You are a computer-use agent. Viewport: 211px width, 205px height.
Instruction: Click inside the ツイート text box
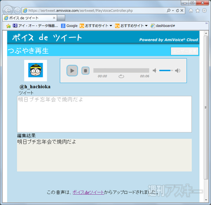click(104, 114)
